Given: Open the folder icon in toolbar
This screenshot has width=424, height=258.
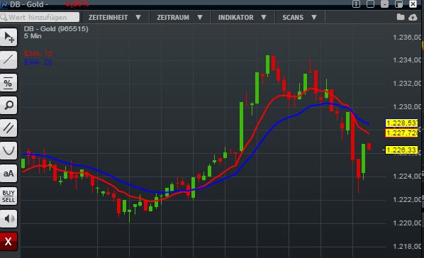Looking at the screenshot, I should (401, 17).
